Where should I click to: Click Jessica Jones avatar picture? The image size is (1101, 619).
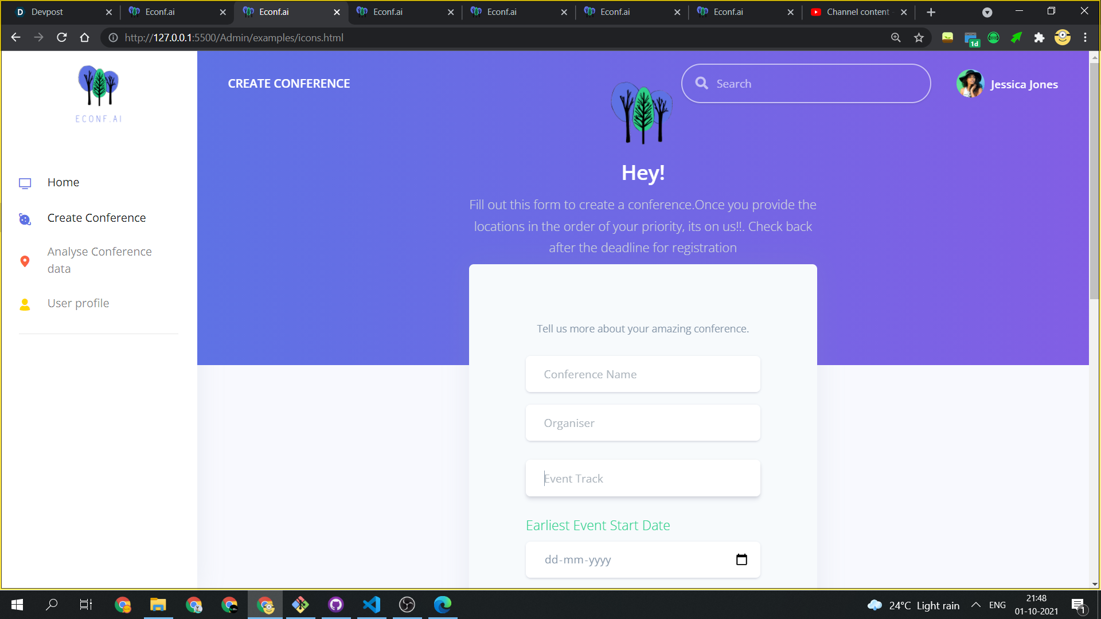(x=970, y=84)
